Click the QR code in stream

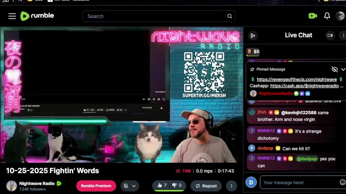(x=204, y=72)
